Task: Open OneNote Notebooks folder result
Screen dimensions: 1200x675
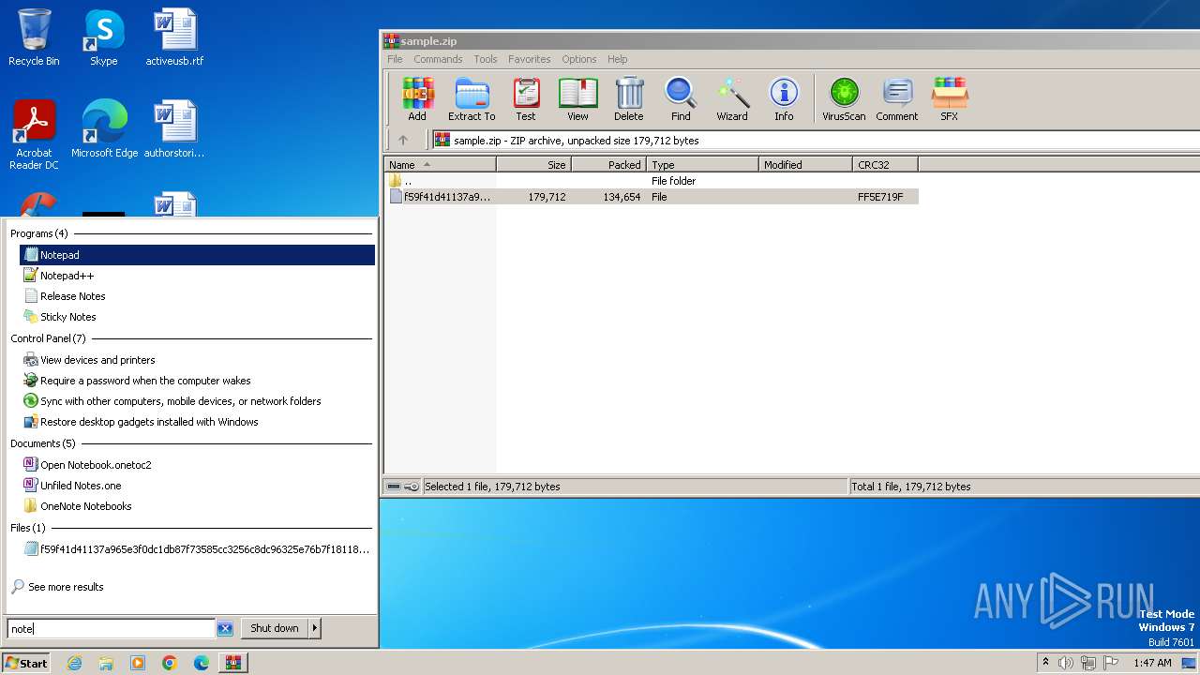Action: pyautogui.click(x=197, y=506)
